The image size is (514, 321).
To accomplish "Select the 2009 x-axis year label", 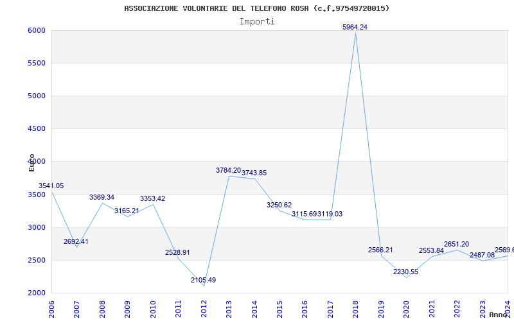I will click(x=127, y=309).
